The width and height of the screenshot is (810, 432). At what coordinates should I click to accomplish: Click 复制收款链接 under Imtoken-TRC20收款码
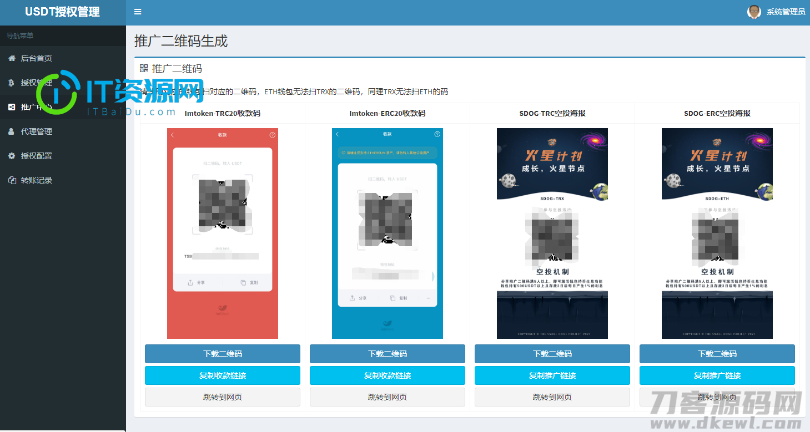(223, 375)
